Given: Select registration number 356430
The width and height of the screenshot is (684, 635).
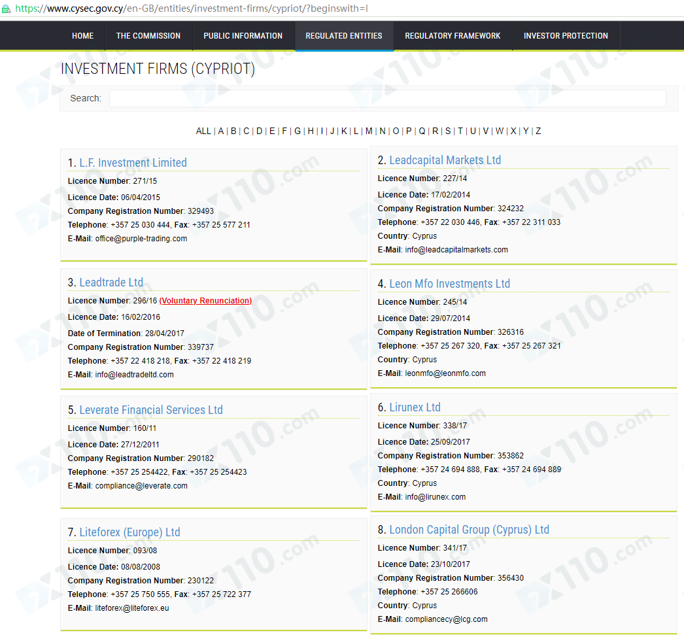Looking at the screenshot, I should (511, 578).
